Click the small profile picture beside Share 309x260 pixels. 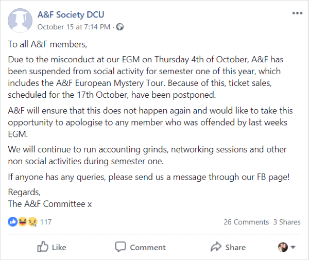point(283,247)
